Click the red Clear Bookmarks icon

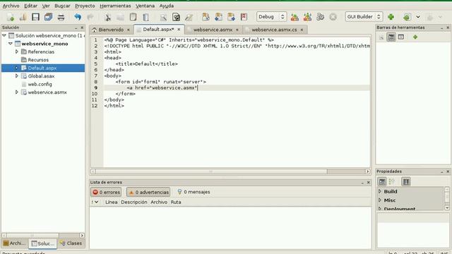[x=244, y=17]
